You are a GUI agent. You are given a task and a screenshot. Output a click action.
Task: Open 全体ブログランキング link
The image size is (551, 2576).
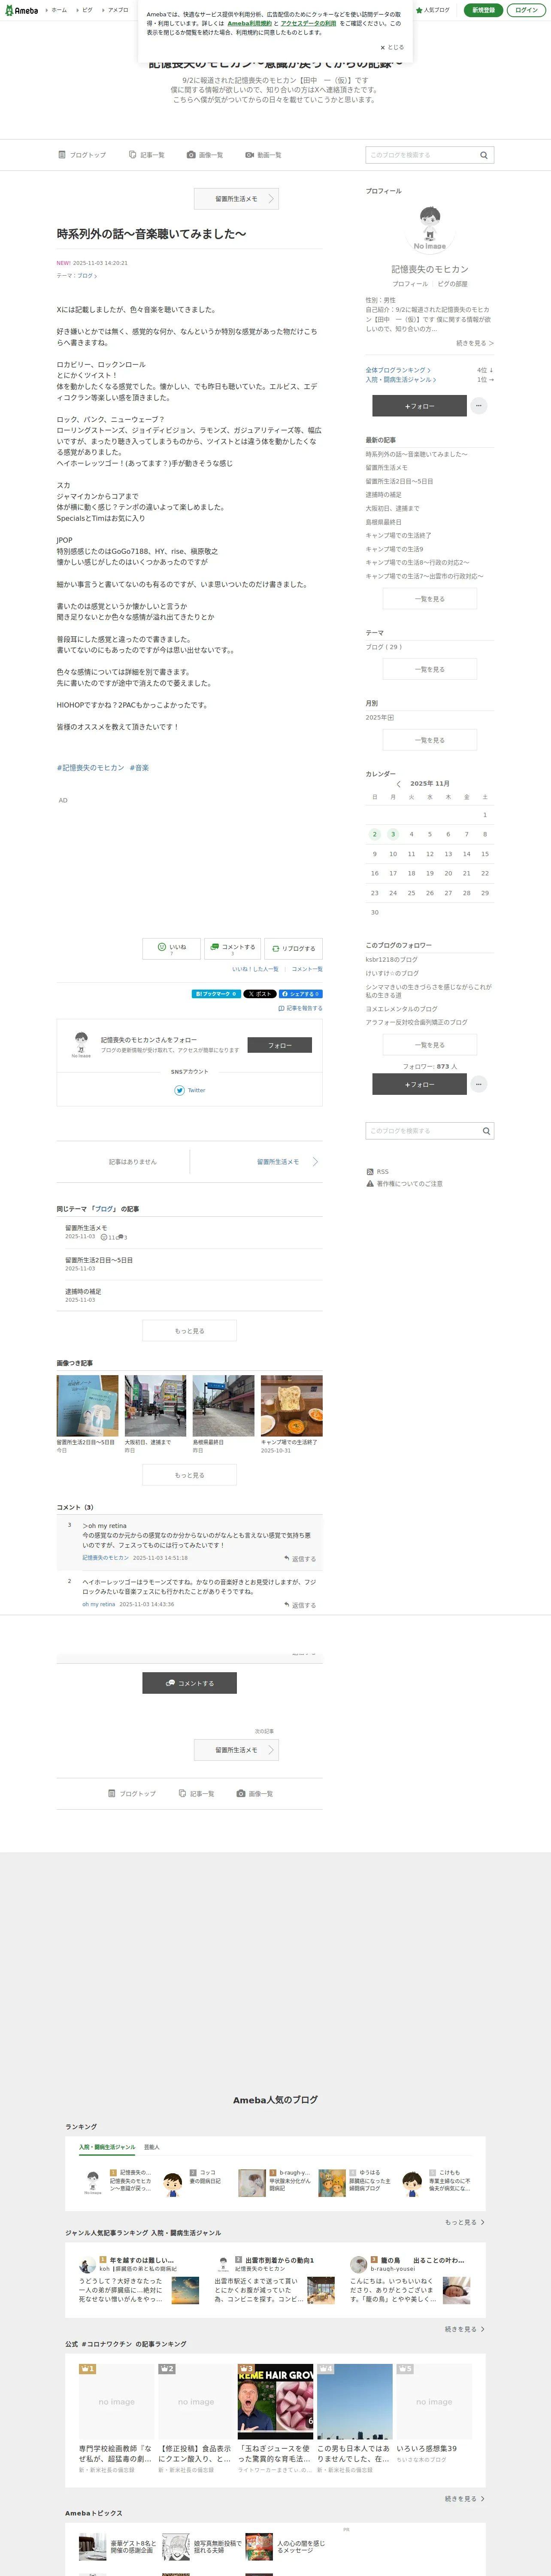point(398,370)
